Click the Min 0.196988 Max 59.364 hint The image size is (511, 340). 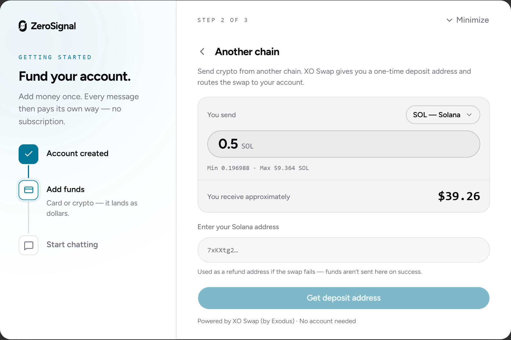coord(258,168)
